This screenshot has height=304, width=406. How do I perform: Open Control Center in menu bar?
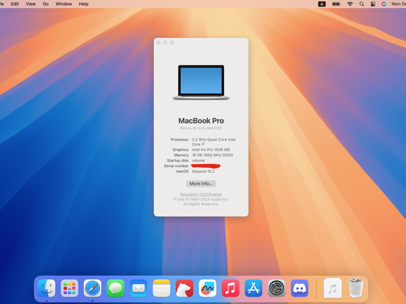(x=373, y=4)
